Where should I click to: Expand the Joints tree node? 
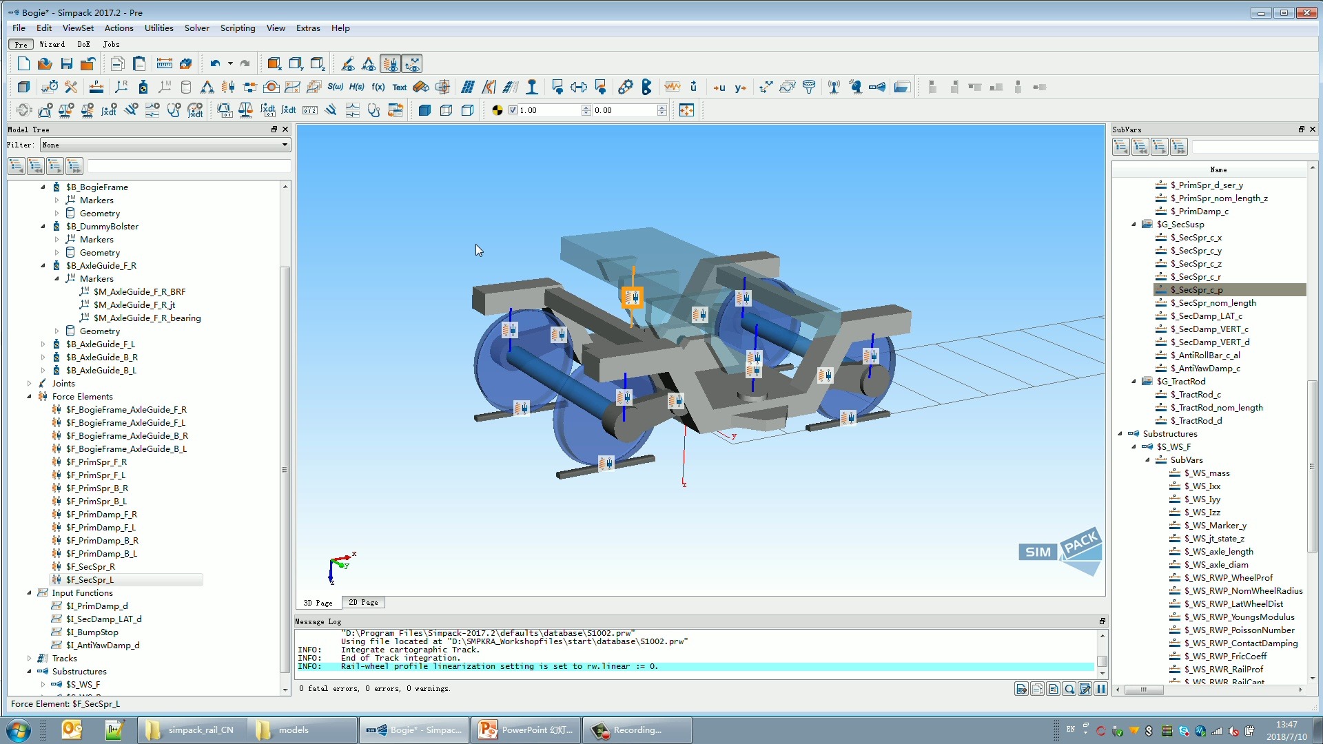(x=30, y=384)
